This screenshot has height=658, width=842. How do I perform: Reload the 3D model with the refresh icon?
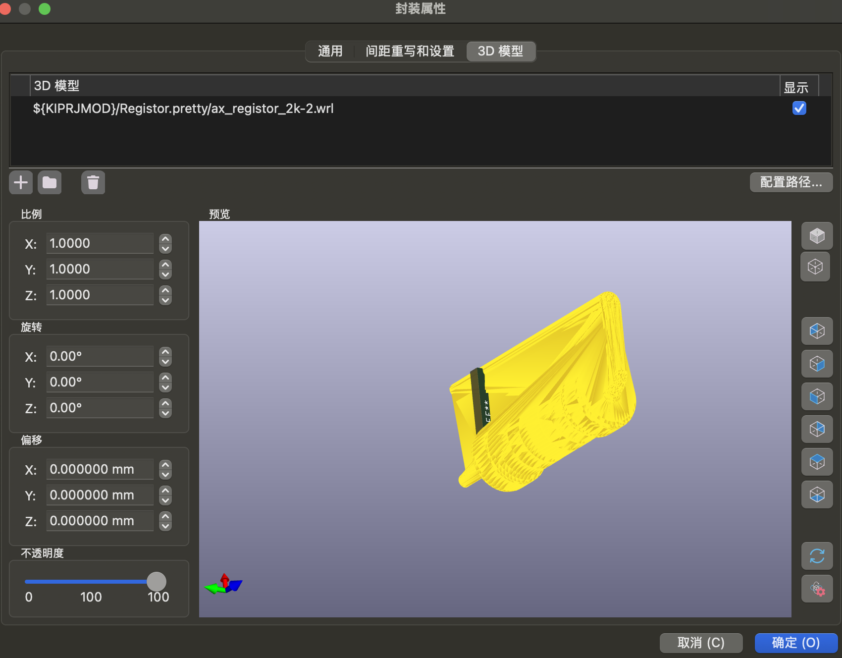click(x=817, y=556)
